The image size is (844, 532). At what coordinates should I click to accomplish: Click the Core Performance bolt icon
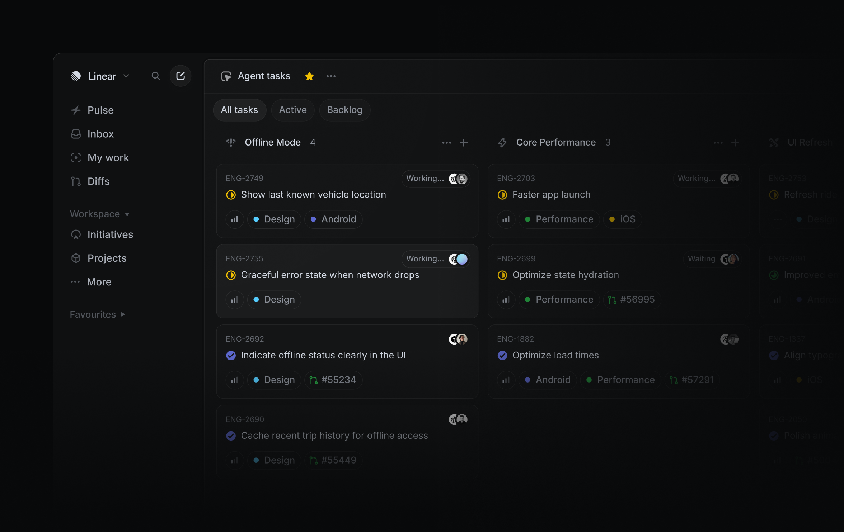pyautogui.click(x=502, y=143)
